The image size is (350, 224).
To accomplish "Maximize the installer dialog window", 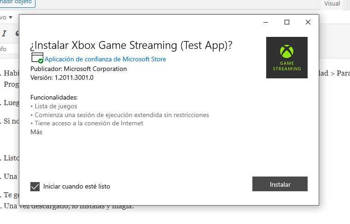I will click(287, 22).
